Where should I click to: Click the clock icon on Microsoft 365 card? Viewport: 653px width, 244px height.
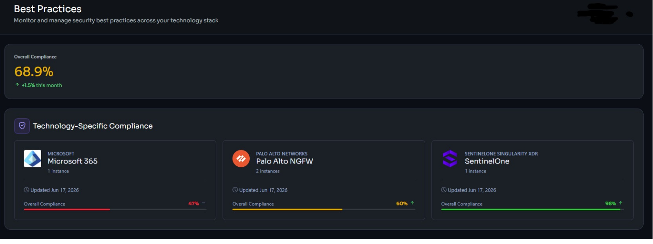coord(27,190)
